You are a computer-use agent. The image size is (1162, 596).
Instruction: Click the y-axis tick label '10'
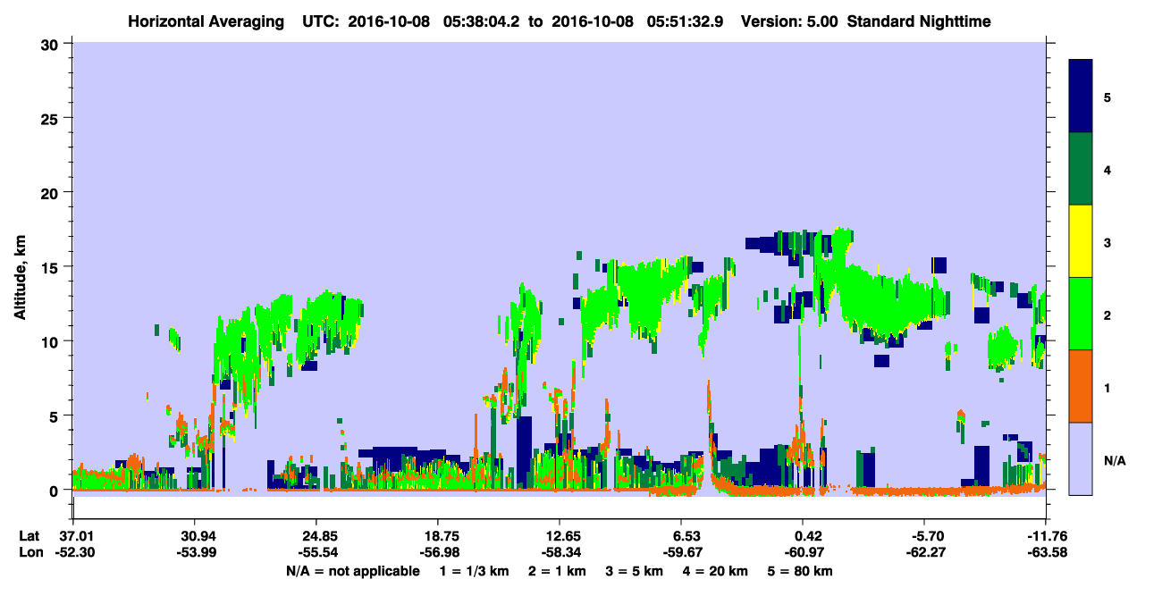click(x=52, y=341)
